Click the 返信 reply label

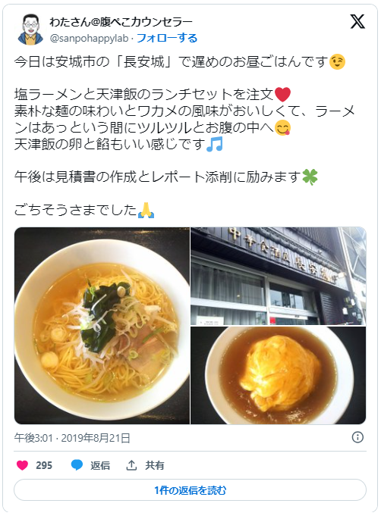click(x=100, y=466)
